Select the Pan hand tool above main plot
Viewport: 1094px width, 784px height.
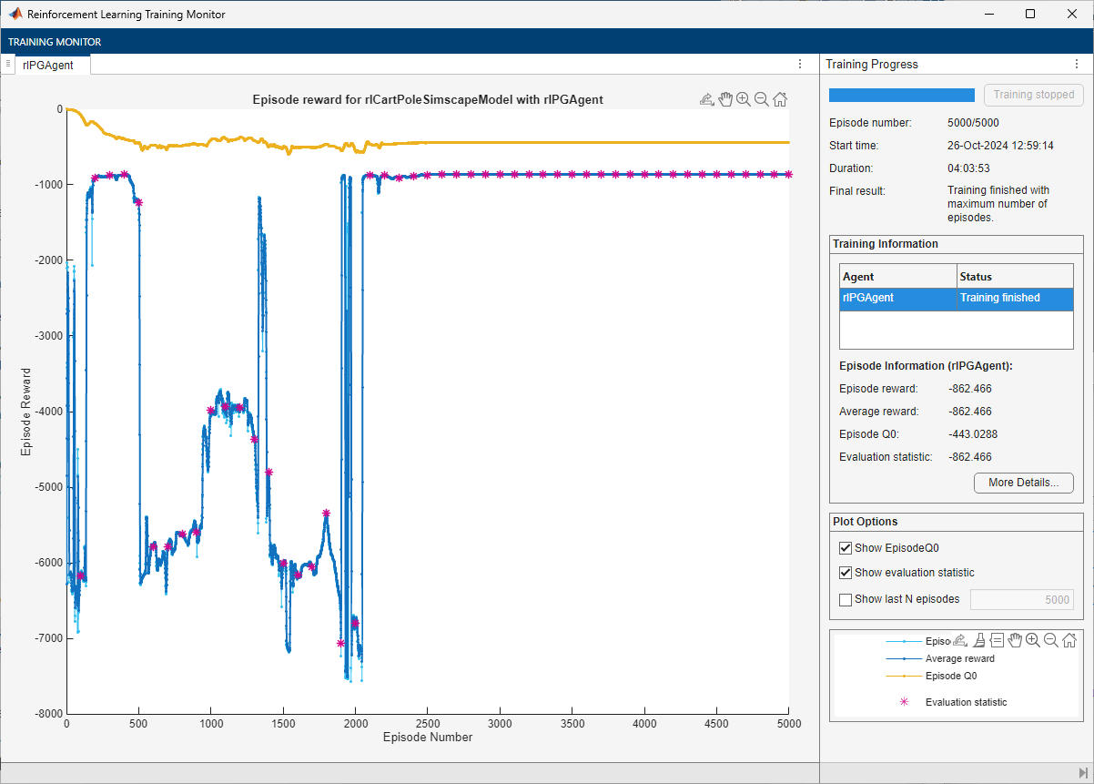point(725,100)
